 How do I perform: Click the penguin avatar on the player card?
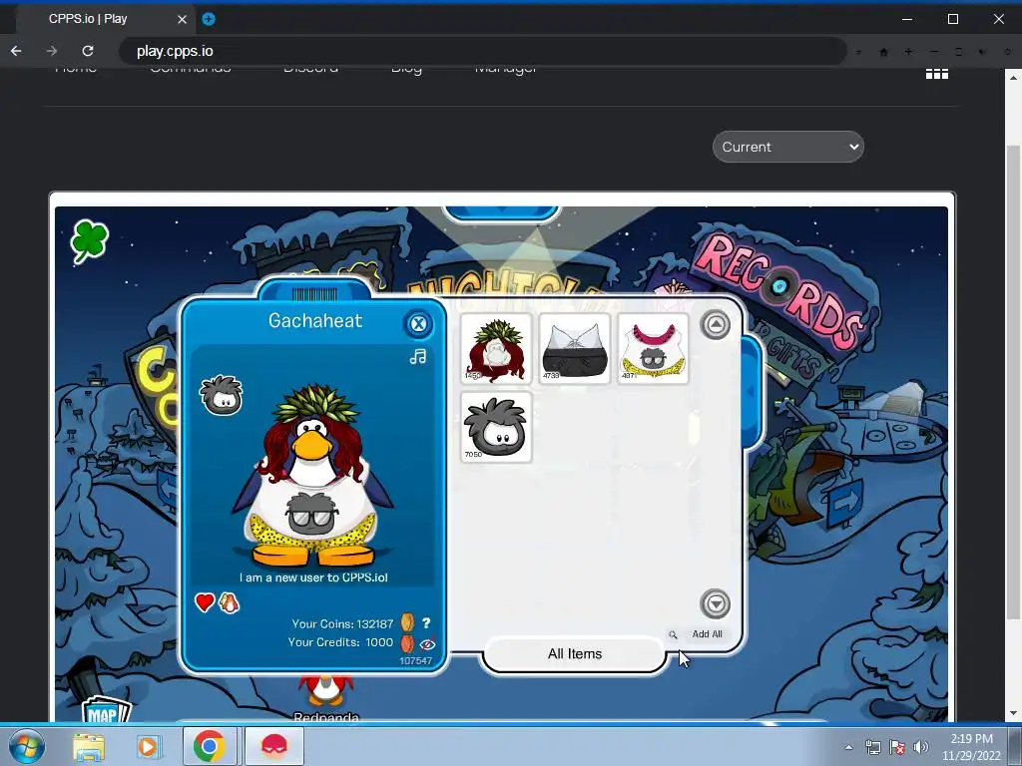tap(312, 476)
